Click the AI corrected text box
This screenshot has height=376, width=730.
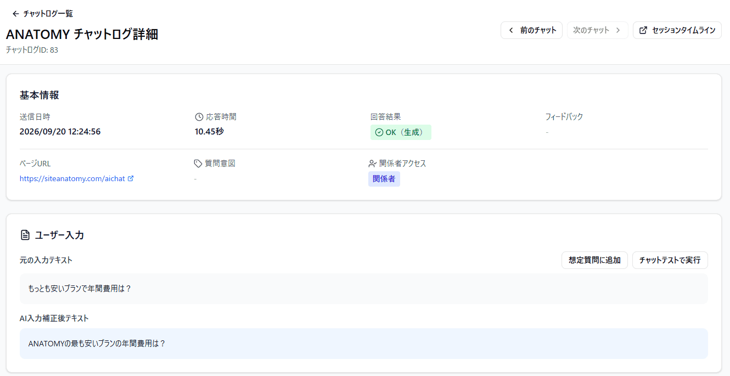[x=364, y=344]
